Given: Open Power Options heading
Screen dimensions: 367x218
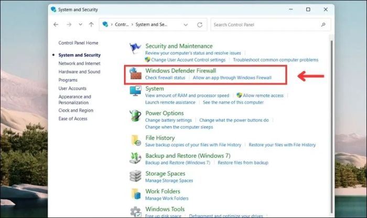Looking at the screenshot, I should 165,113.
